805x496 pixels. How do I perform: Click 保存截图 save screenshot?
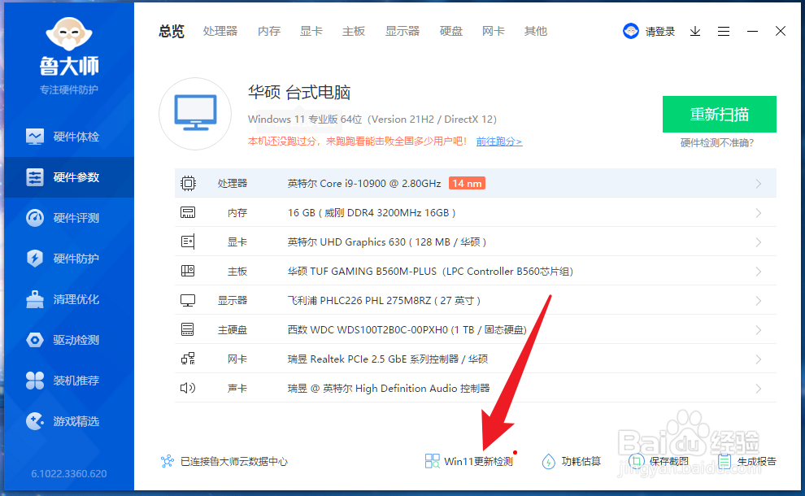(x=659, y=461)
